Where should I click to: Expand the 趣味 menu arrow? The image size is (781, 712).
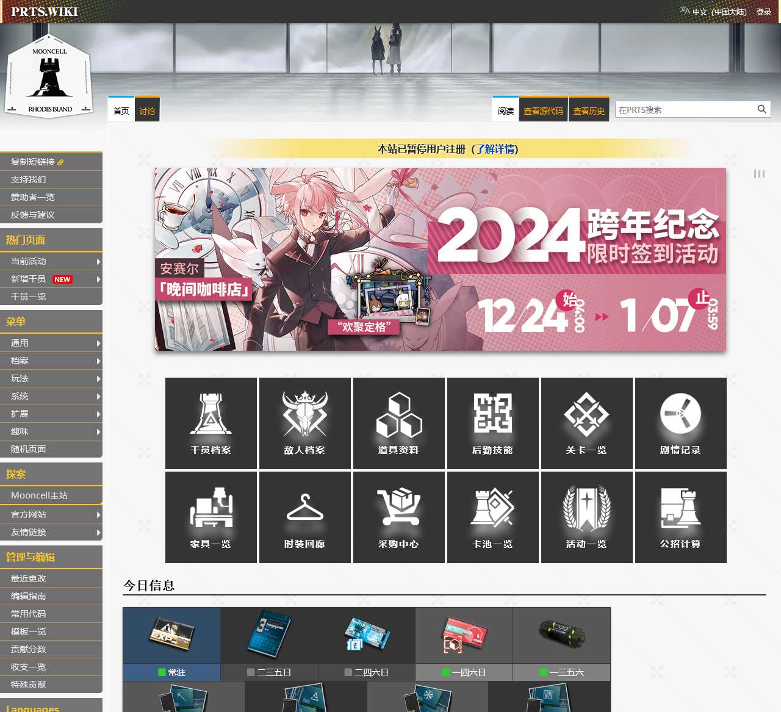(x=98, y=431)
